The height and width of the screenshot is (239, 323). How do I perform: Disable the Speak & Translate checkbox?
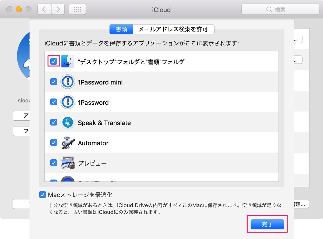54,122
